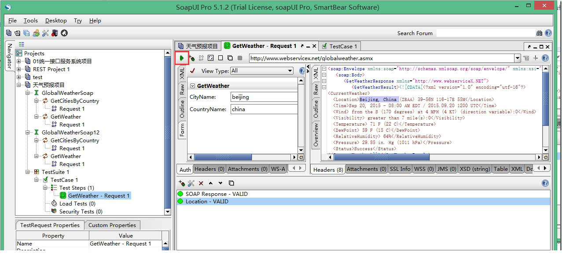Image resolution: width=562 pixels, height=260 pixels.
Task: Open the Tools menu
Action: point(31,21)
